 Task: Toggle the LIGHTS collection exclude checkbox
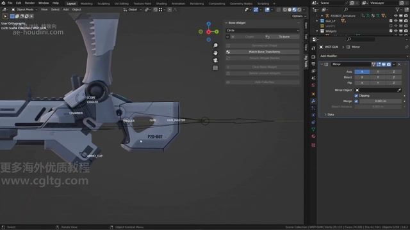coord(391,26)
